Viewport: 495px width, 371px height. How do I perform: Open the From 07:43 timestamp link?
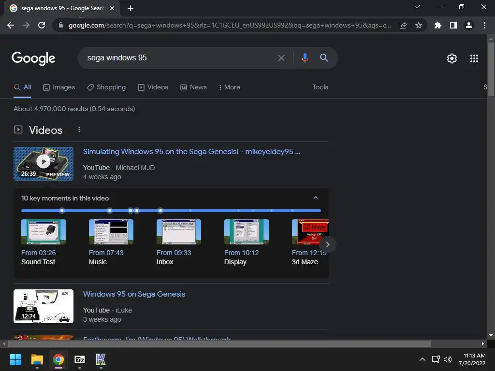pos(106,253)
